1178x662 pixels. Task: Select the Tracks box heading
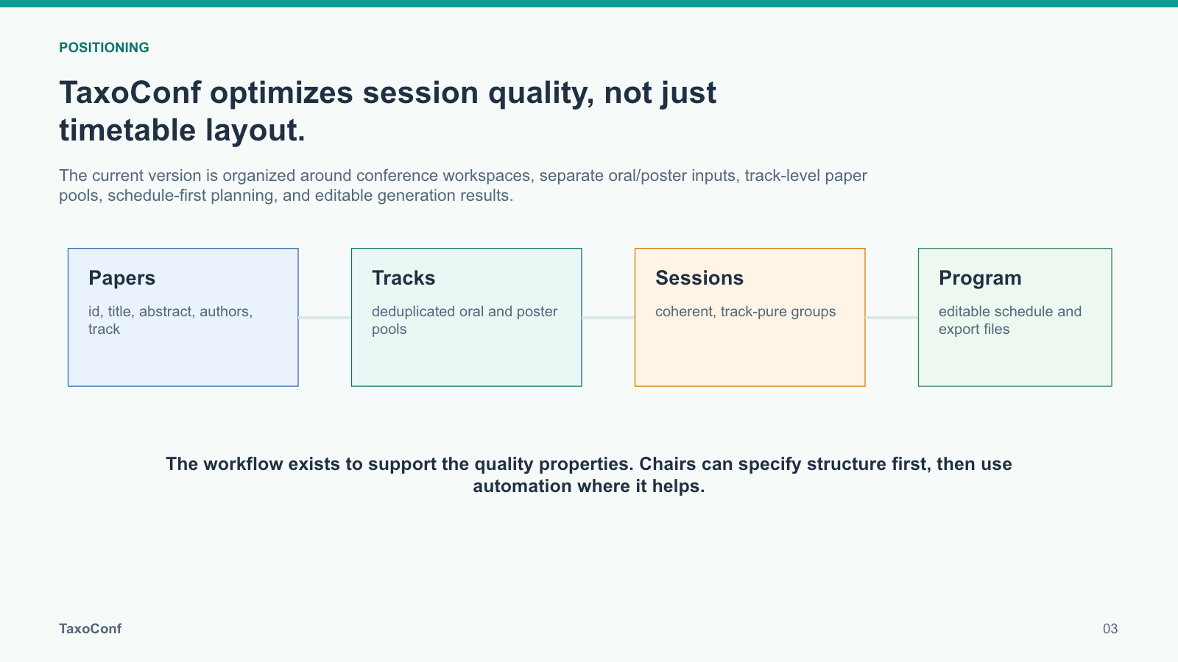(403, 278)
